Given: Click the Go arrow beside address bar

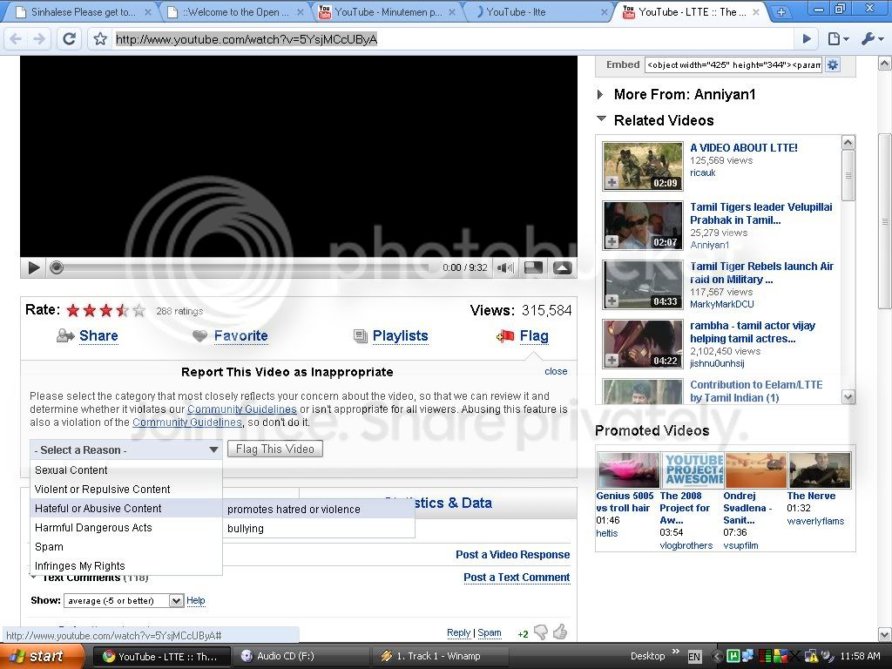Looking at the screenshot, I should pyautogui.click(x=806, y=38).
